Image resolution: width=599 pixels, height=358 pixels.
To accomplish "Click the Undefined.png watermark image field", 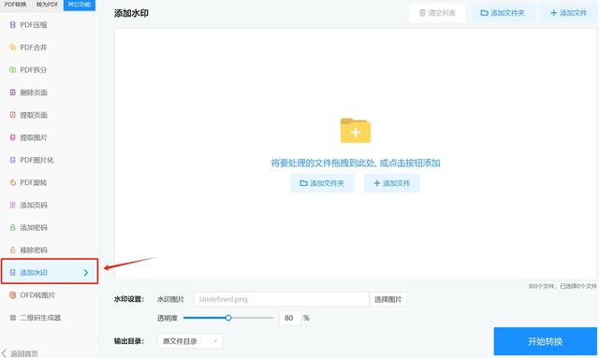I will point(282,299).
